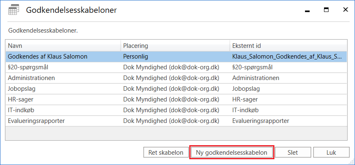Close the window with the X icon
This screenshot has height=165, width=355.
tap(345, 10)
